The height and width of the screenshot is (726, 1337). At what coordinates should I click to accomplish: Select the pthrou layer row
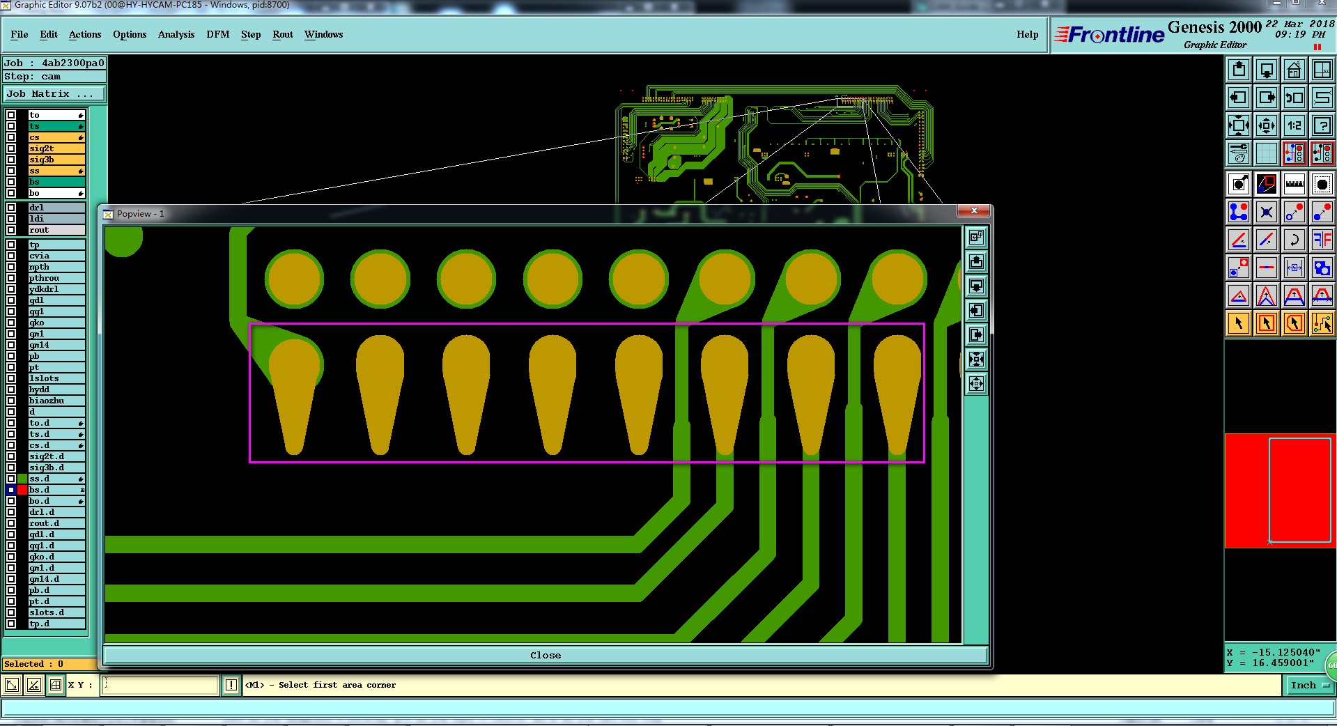point(56,278)
